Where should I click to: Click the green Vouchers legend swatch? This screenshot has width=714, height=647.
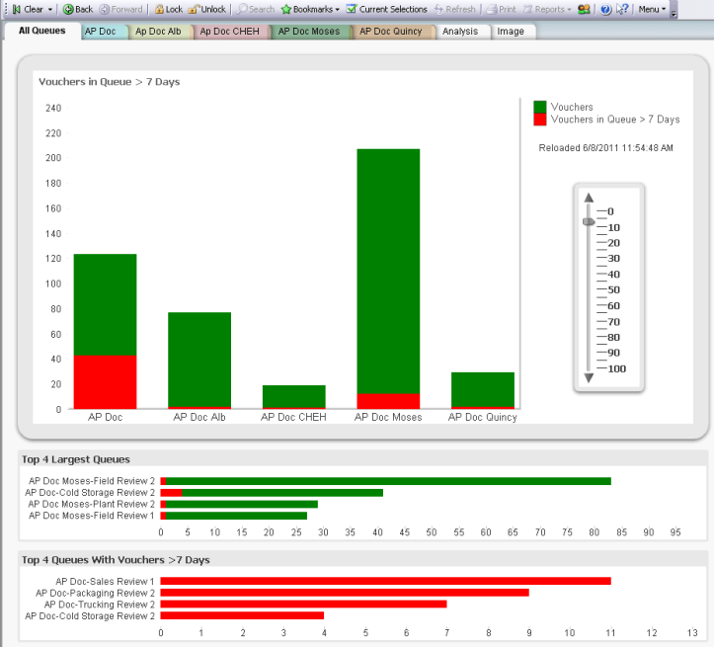tap(539, 107)
